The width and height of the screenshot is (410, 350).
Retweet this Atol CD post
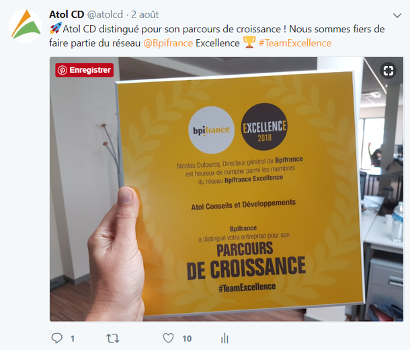[x=113, y=339]
